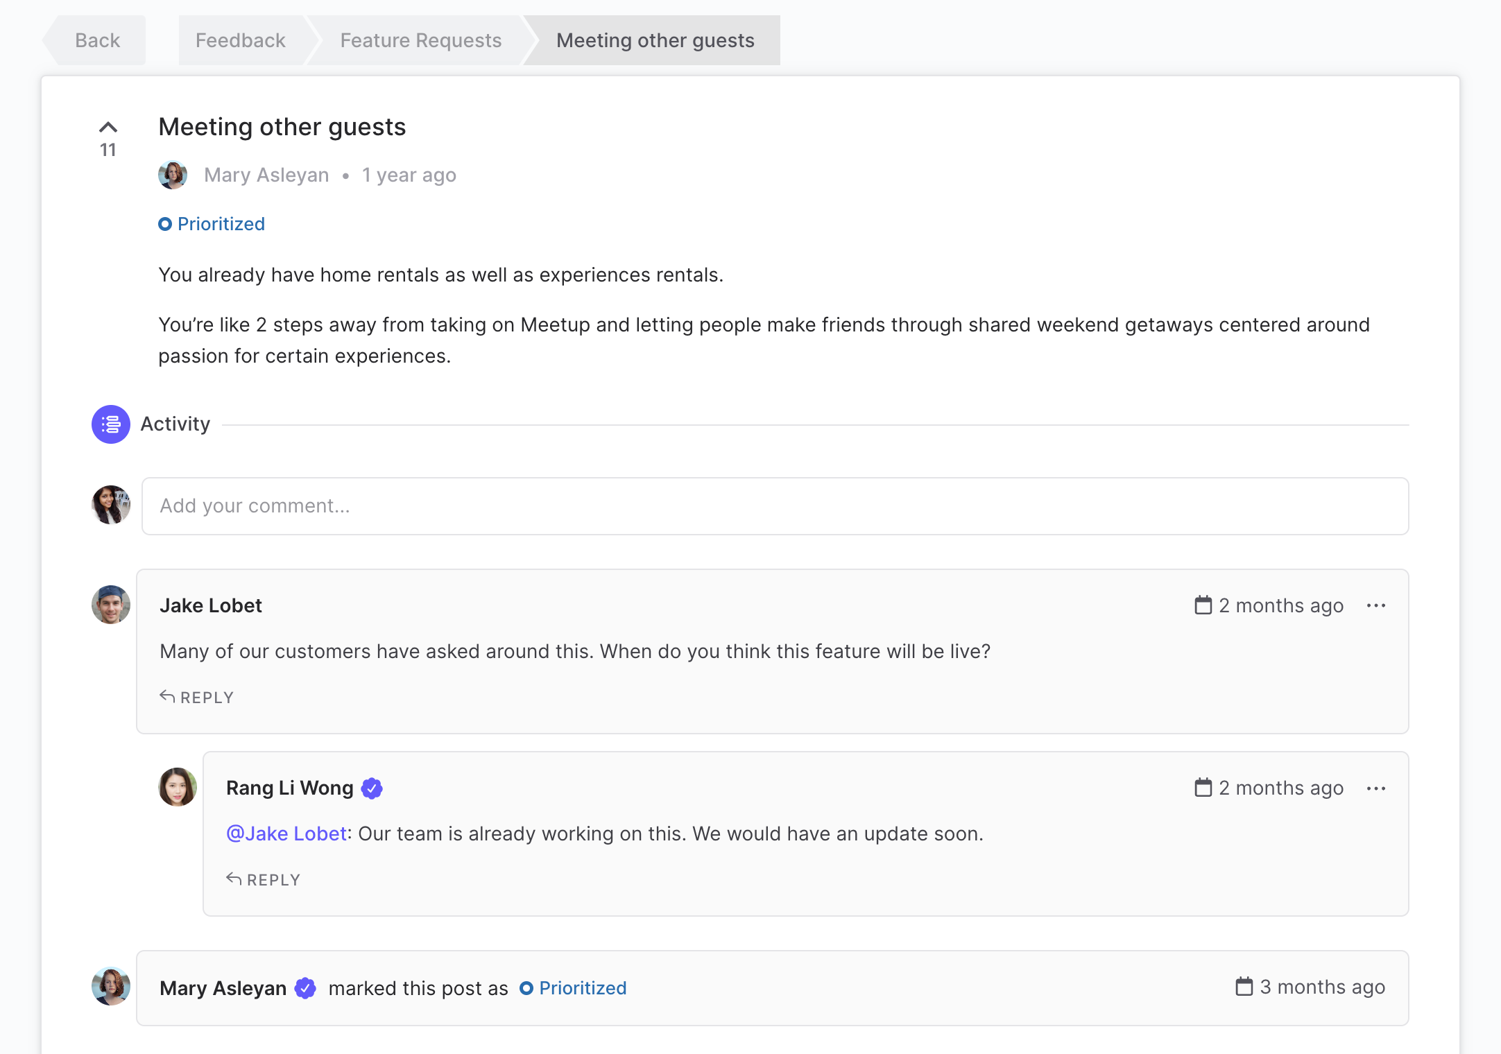Screen dimensions: 1501x1054
Task: Click the Jake Lobet commenter name
Action: tap(211, 605)
